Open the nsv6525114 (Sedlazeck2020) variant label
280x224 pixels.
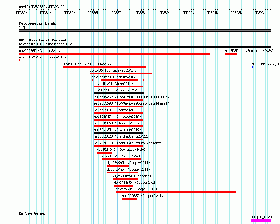249,51
